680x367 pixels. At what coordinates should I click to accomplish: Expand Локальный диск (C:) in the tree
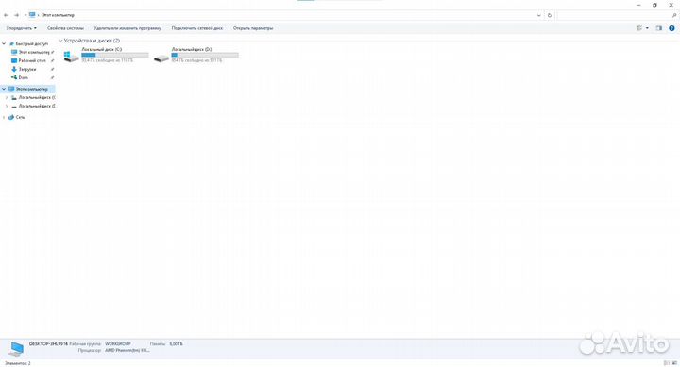coord(7,97)
